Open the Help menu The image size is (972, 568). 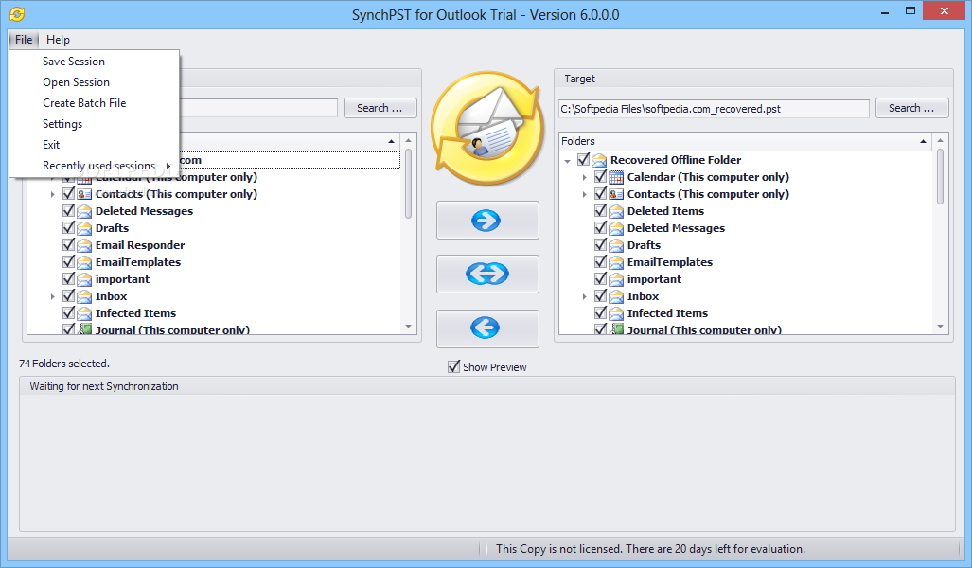point(58,40)
